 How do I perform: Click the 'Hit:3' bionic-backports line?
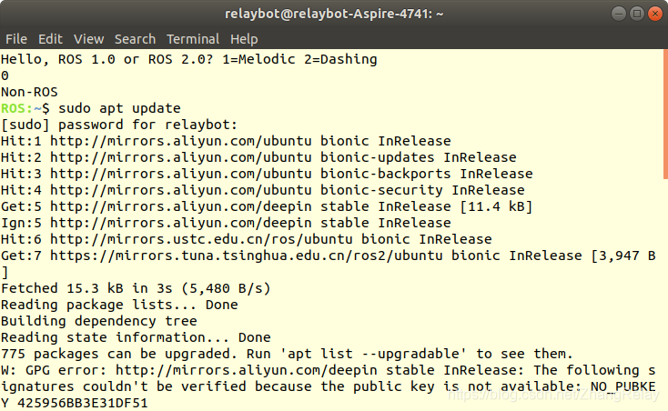pyautogui.click(x=267, y=174)
